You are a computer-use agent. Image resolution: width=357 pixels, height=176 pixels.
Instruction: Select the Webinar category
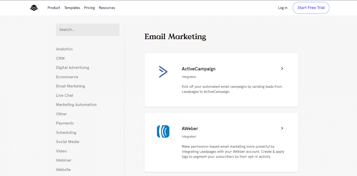tap(64, 160)
